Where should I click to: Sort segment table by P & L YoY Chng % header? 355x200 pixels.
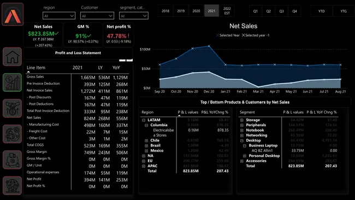[x=322, y=112]
